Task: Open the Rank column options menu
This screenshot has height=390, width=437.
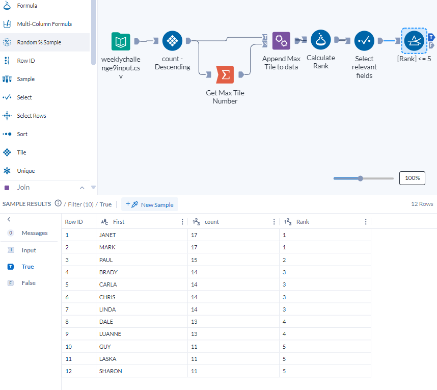Action: coord(366,221)
